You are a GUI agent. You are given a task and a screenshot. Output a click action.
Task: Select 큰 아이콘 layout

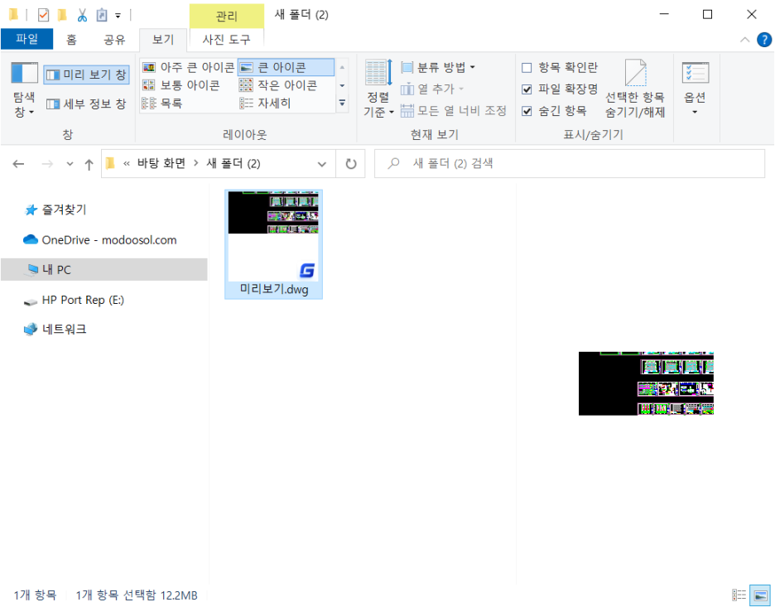[x=286, y=67]
